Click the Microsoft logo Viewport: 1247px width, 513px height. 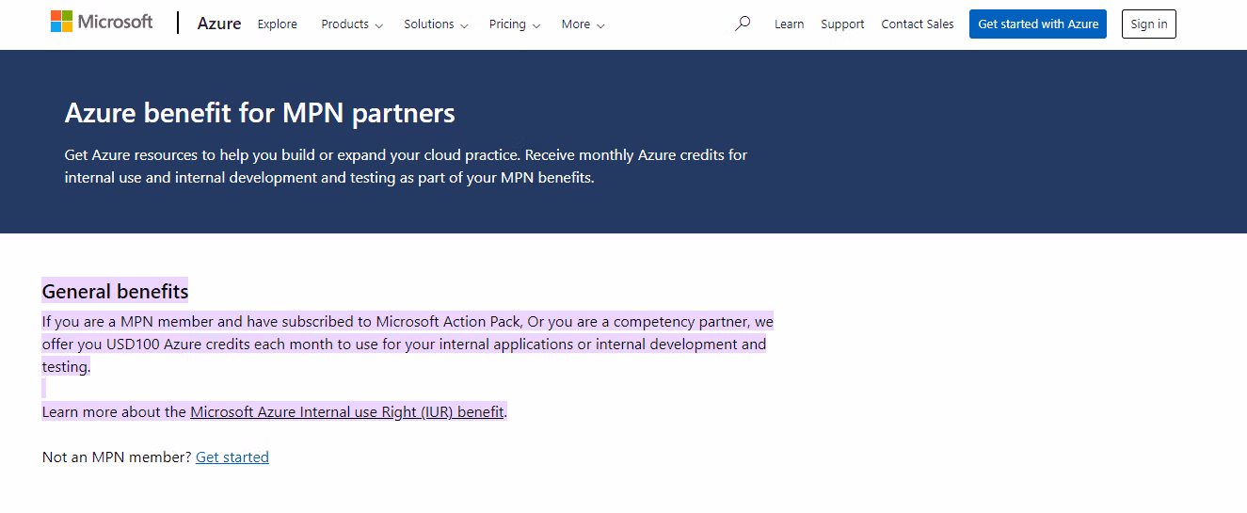102,22
